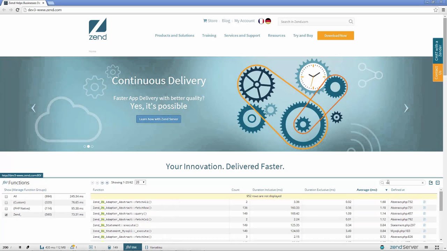447x251 pixels.
Task: Open the page request time and memory panel
Action: pos(53,248)
